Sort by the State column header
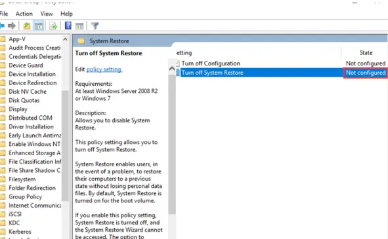 (x=366, y=52)
